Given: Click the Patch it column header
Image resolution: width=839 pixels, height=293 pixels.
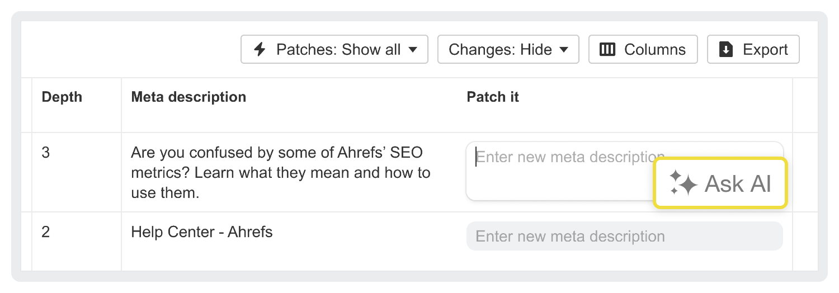Looking at the screenshot, I should [493, 97].
